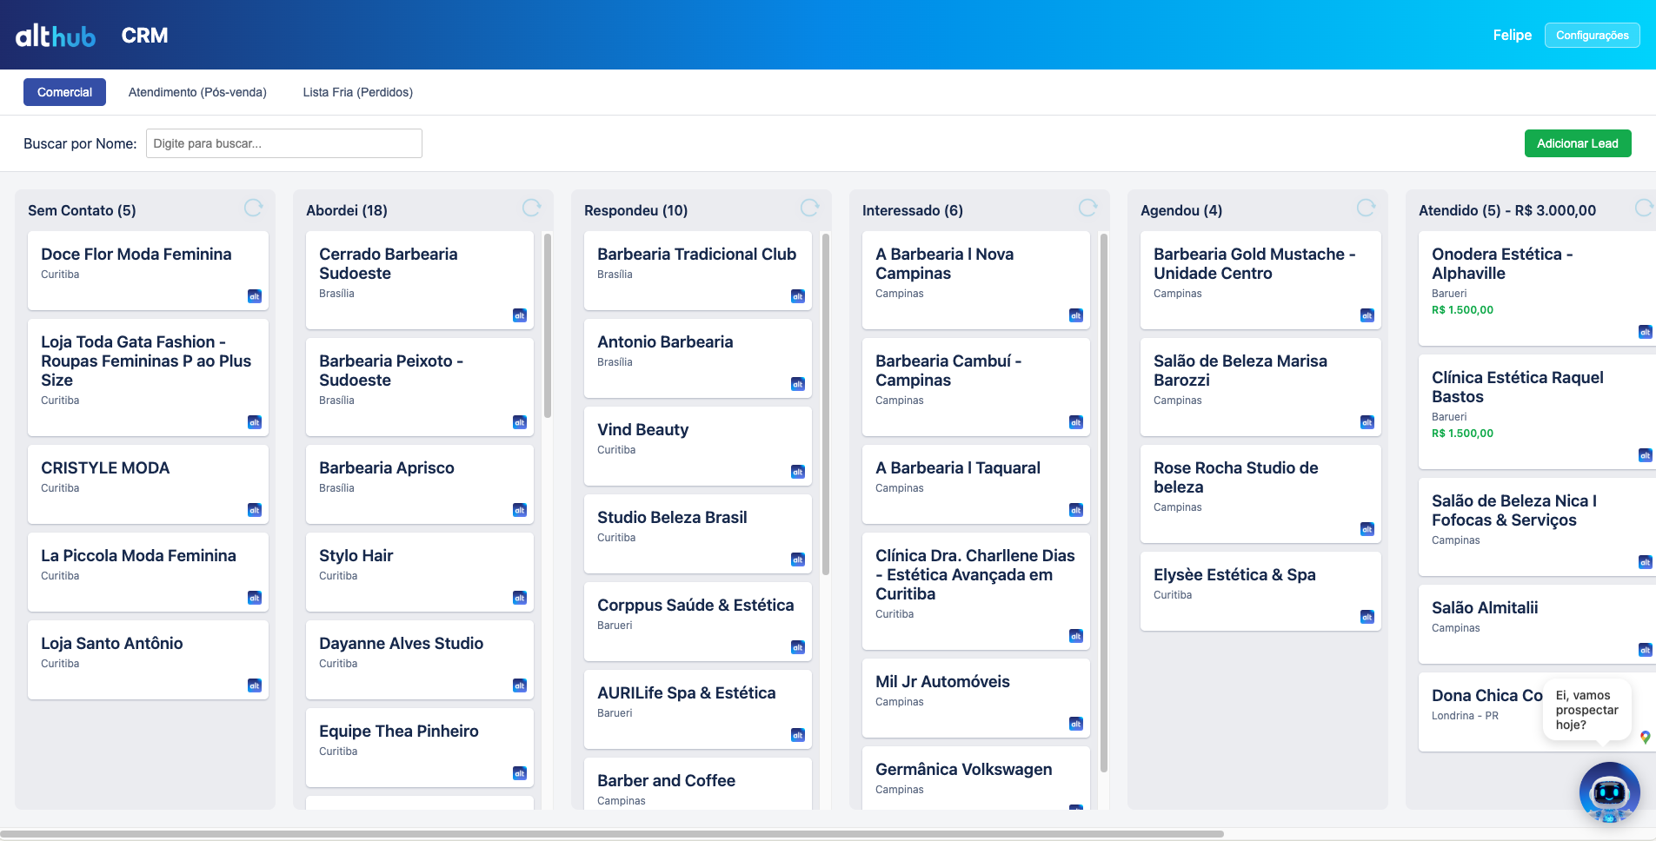
Task: Click the althub logo
Action: point(56,36)
